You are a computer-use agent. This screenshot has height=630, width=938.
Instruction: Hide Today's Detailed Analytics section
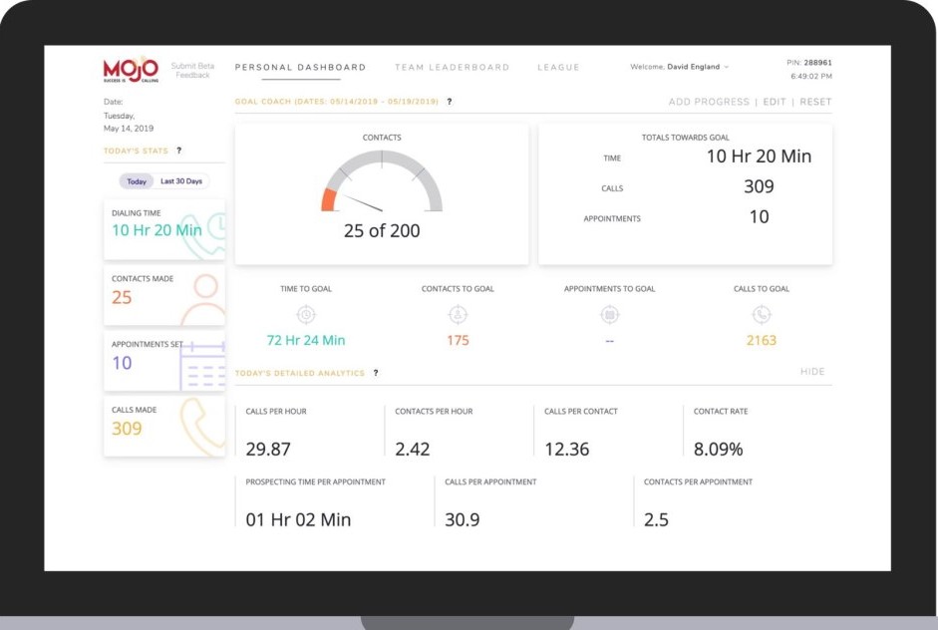click(812, 372)
